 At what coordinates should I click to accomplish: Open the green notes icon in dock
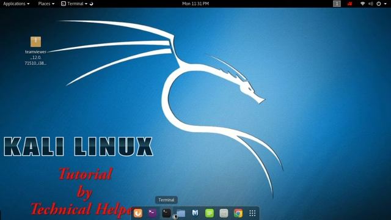[210, 213]
